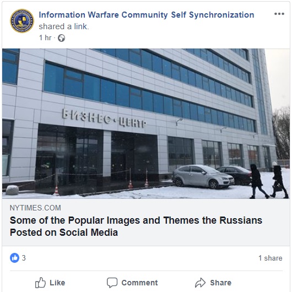The width and height of the screenshot is (292, 292).
Task: Open the 'Some of the Popular Images' headline
Action: tap(136, 226)
